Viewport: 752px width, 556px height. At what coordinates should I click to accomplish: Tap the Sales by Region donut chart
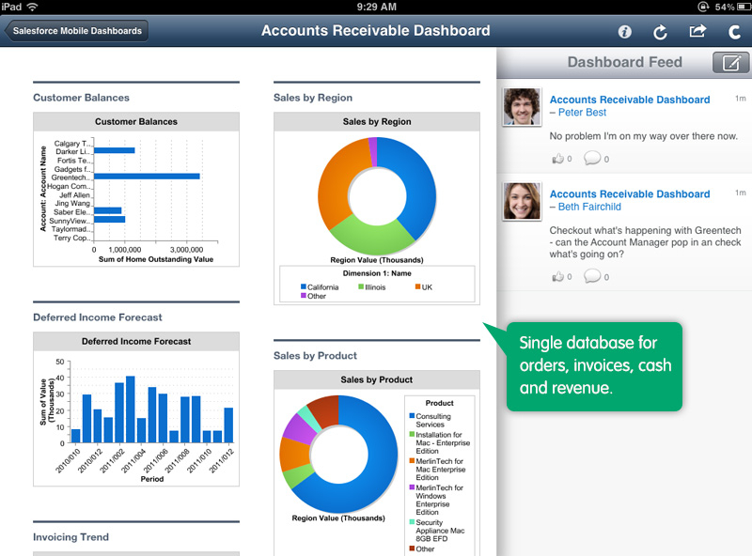point(377,196)
